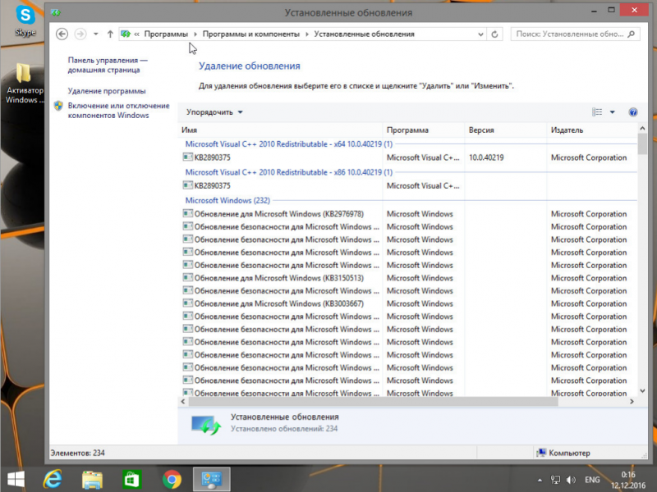Click the icon of update KB2976978

coord(188,213)
